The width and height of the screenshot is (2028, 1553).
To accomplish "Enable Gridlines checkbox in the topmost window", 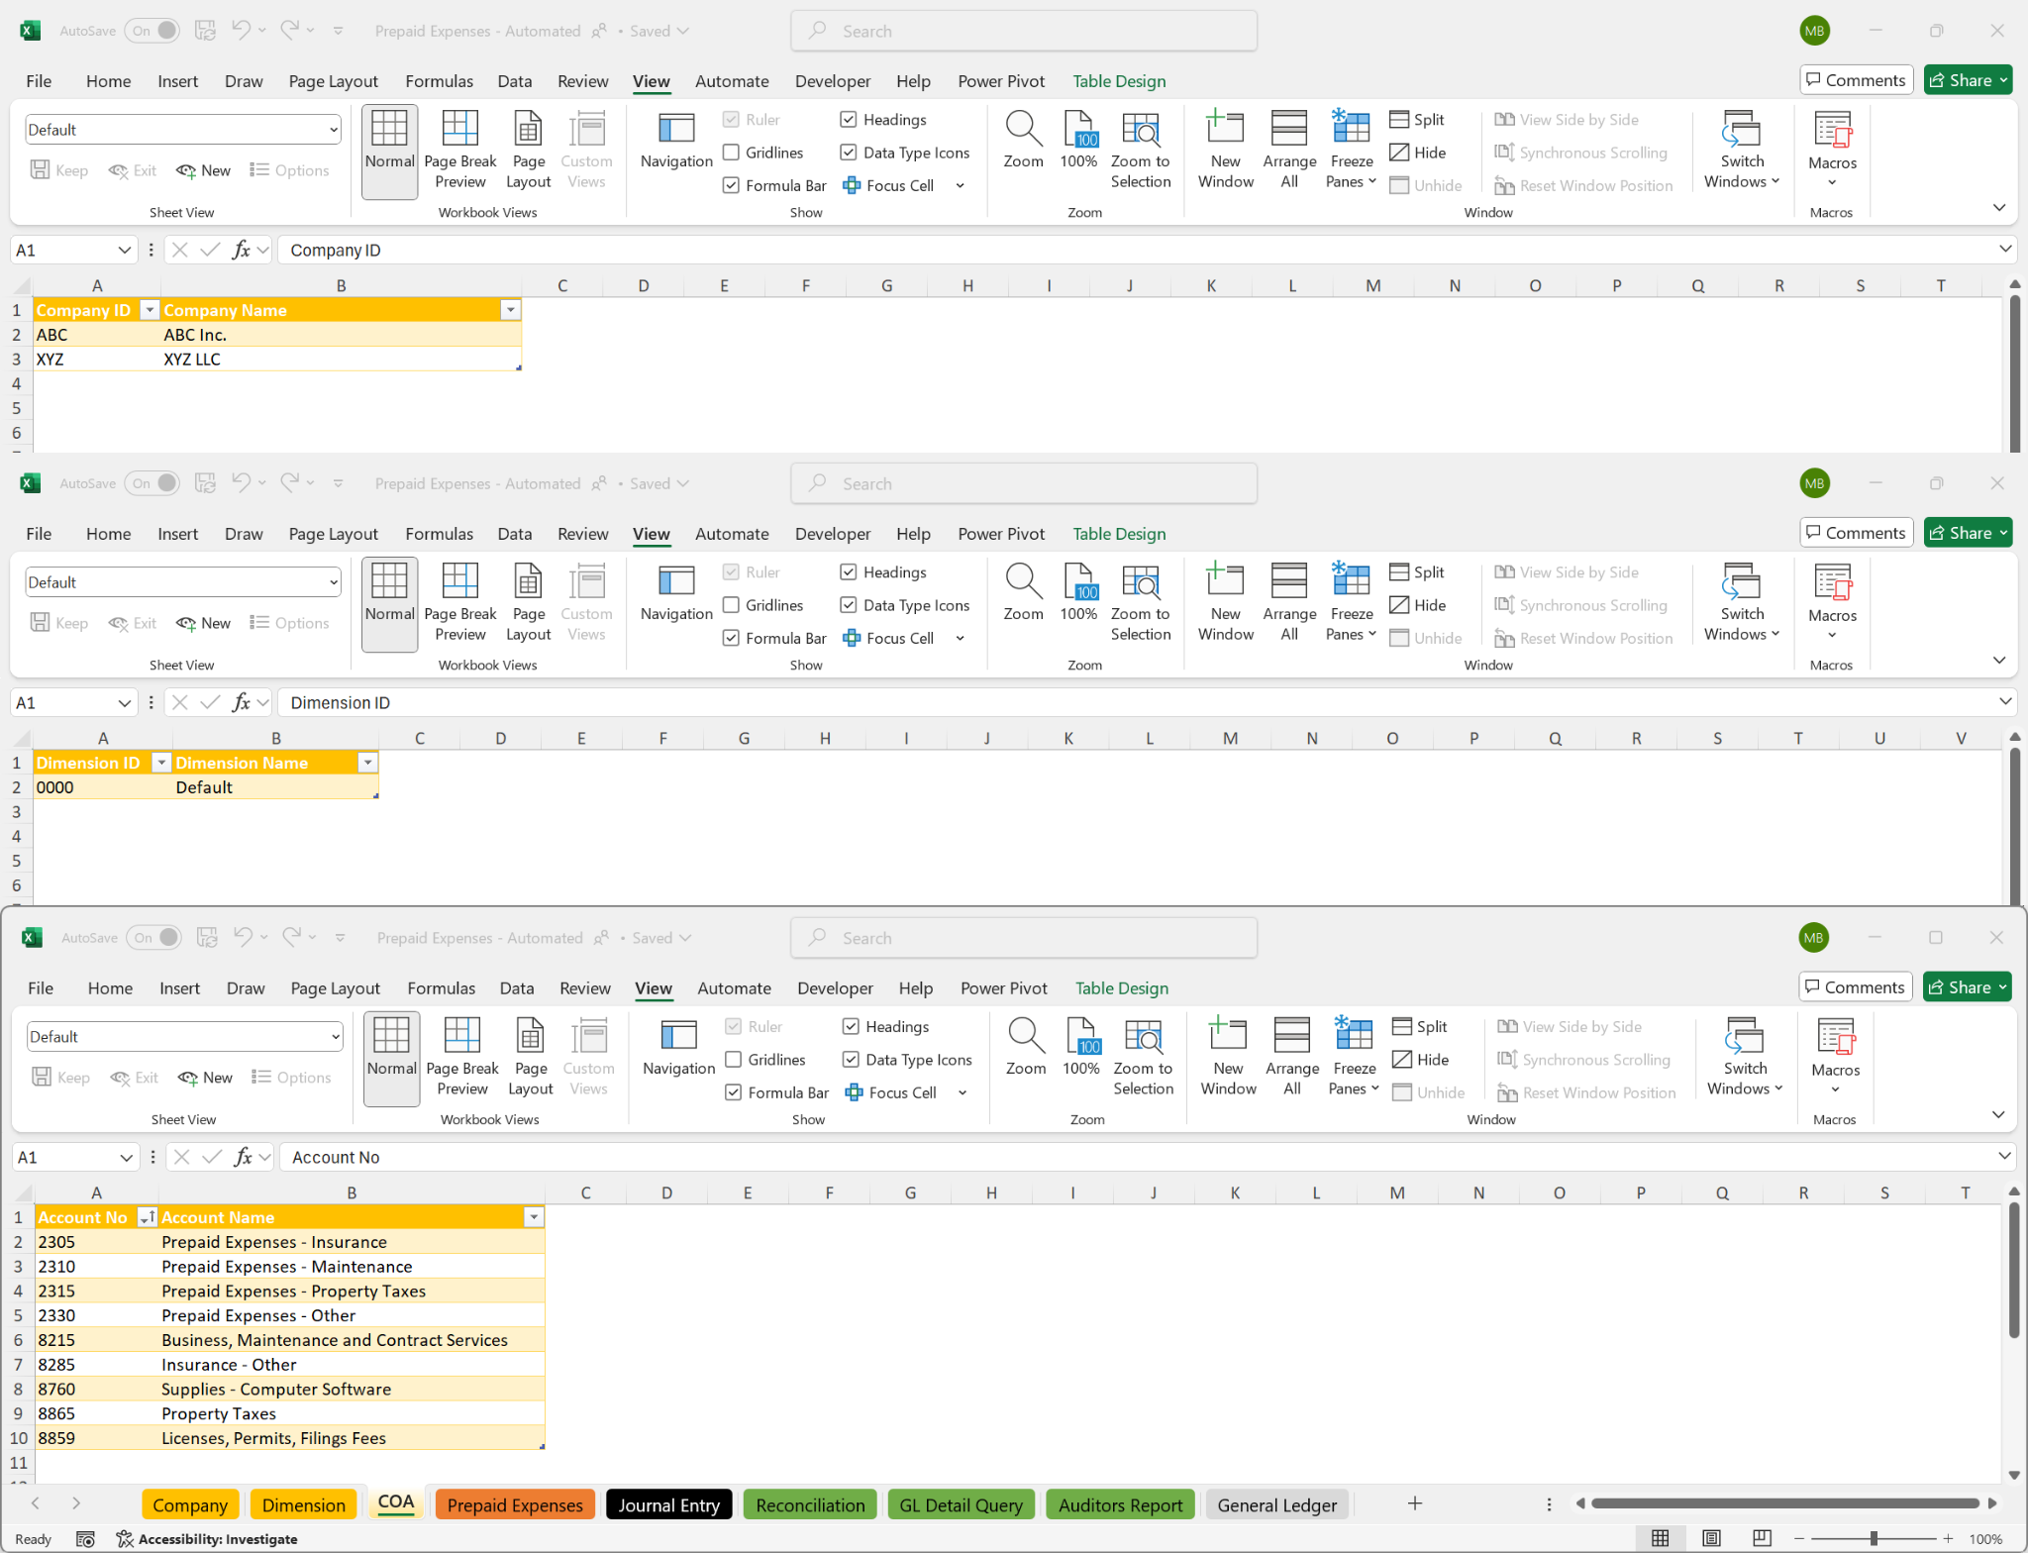I will 732,153.
